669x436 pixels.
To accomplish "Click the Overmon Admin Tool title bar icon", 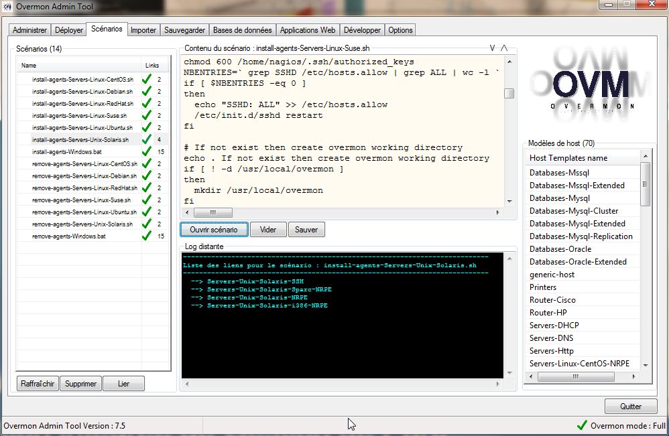I will point(8,7).
